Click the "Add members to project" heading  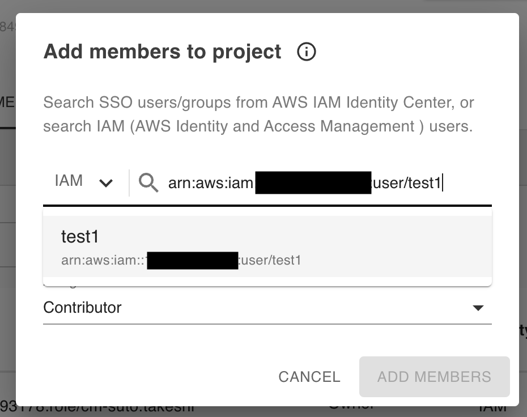click(x=163, y=52)
